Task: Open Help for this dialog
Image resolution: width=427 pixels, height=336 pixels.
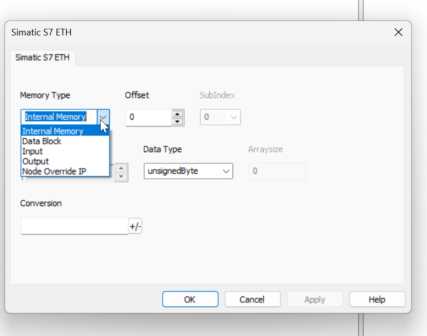Action: tap(377, 299)
